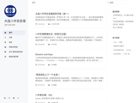
Task: Click calendar icon beside 2023/06/07
Action: point(36,45)
